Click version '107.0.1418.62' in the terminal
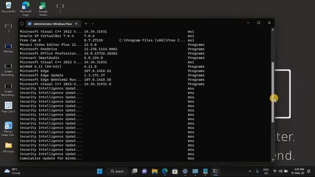This screenshot has height=177, width=315. pos(97,71)
